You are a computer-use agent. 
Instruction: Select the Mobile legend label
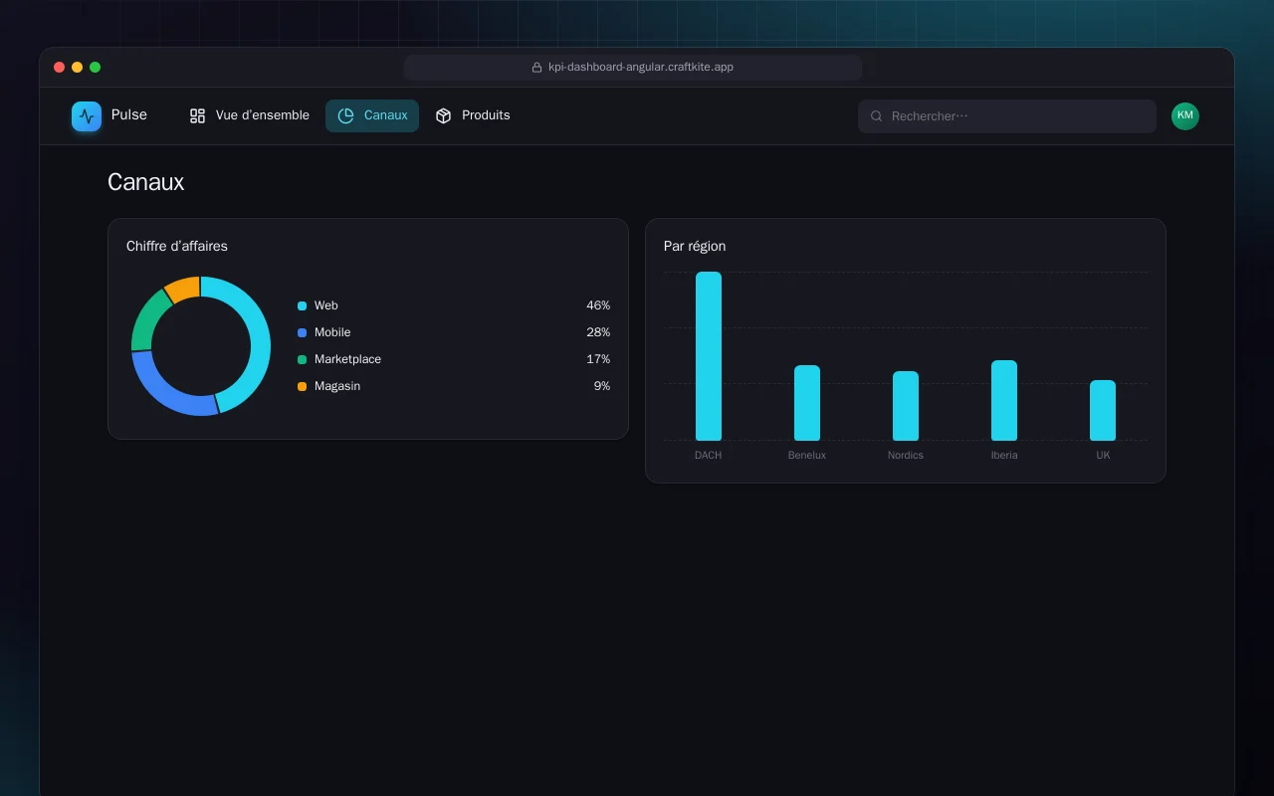[x=332, y=332]
